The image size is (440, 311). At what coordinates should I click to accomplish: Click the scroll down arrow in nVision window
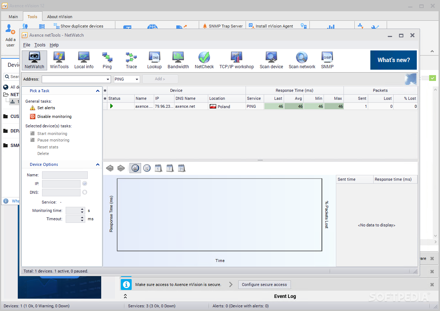(436, 236)
